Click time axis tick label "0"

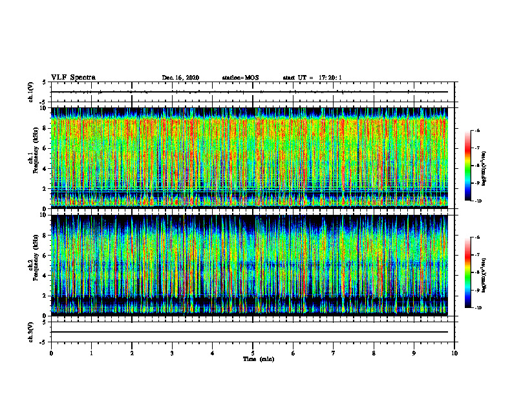coord(51,353)
